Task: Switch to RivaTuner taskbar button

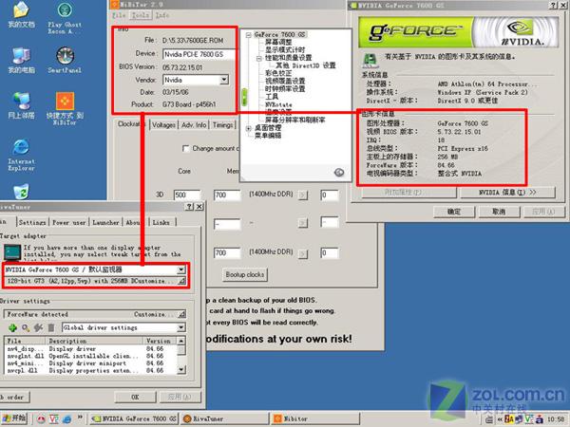Action: tap(225, 419)
